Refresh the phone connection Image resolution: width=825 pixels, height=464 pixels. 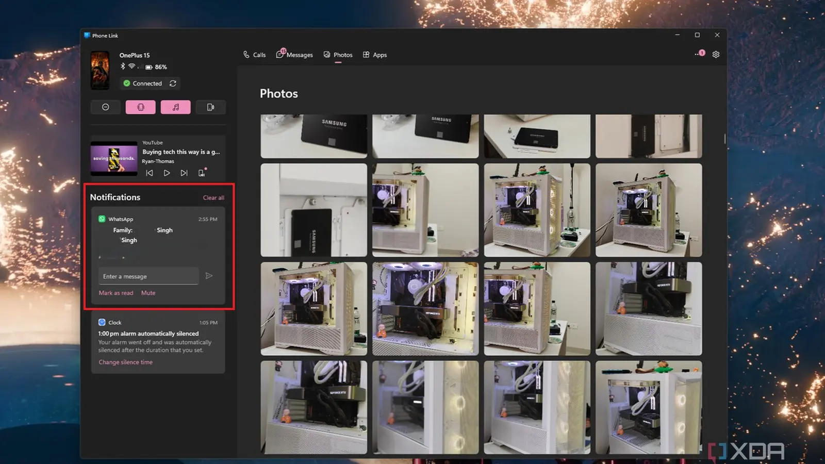[173, 84]
